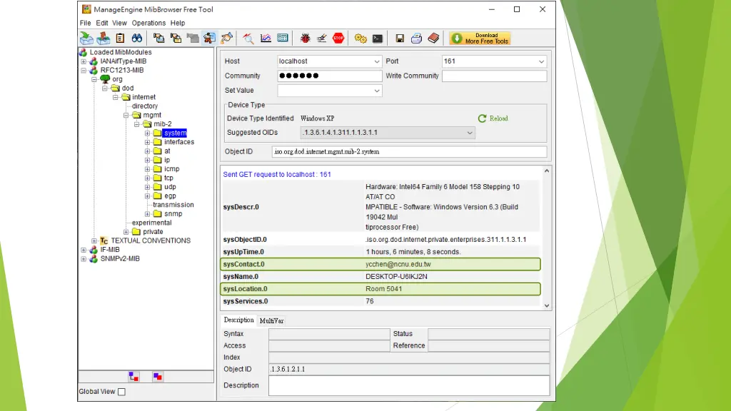The height and width of the screenshot is (411, 731).
Task: Open the Host dropdown
Action: pyautogui.click(x=377, y=61)
